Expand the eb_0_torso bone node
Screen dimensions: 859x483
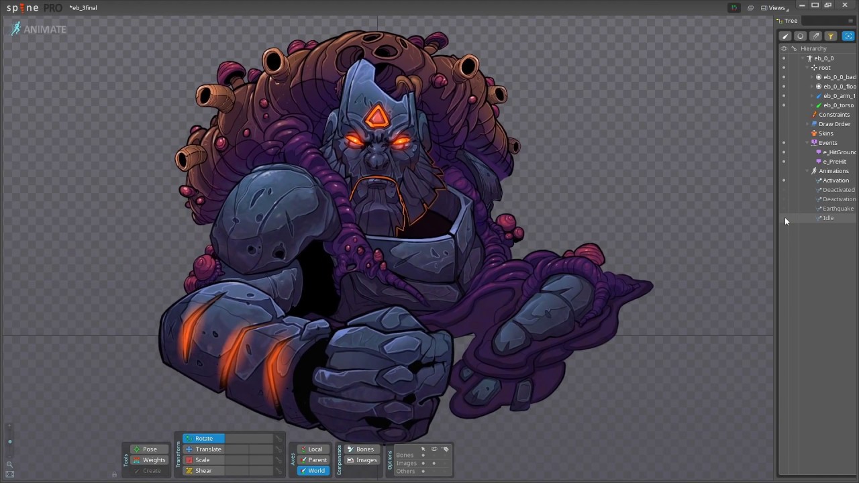coord(812,105)
